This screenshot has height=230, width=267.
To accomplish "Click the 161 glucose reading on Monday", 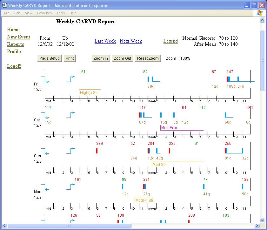I will [78, 179].
